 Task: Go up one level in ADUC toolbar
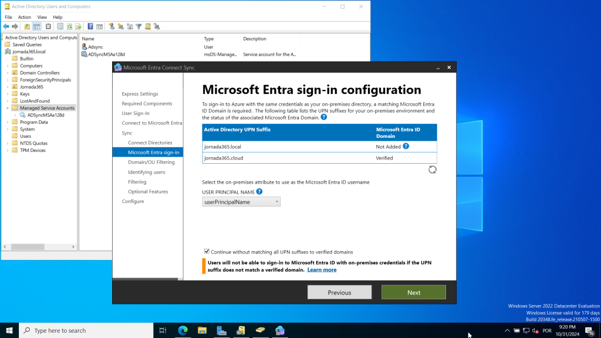point(27,26)
